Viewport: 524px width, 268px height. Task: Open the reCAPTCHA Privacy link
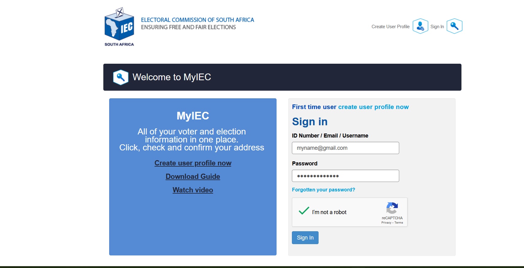tap(386, 223)
